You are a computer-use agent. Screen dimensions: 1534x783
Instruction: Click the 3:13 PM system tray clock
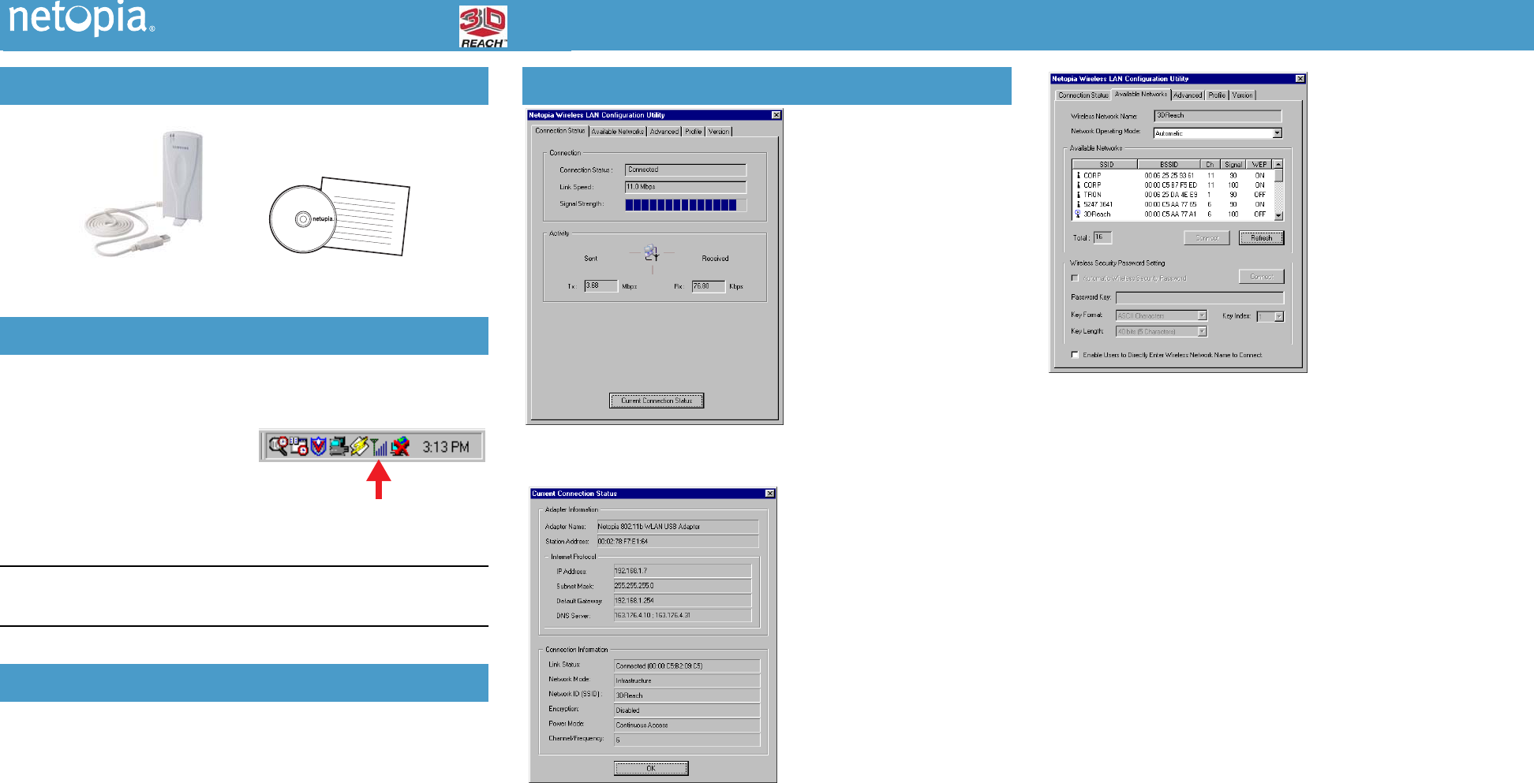[x=446, y=447]
